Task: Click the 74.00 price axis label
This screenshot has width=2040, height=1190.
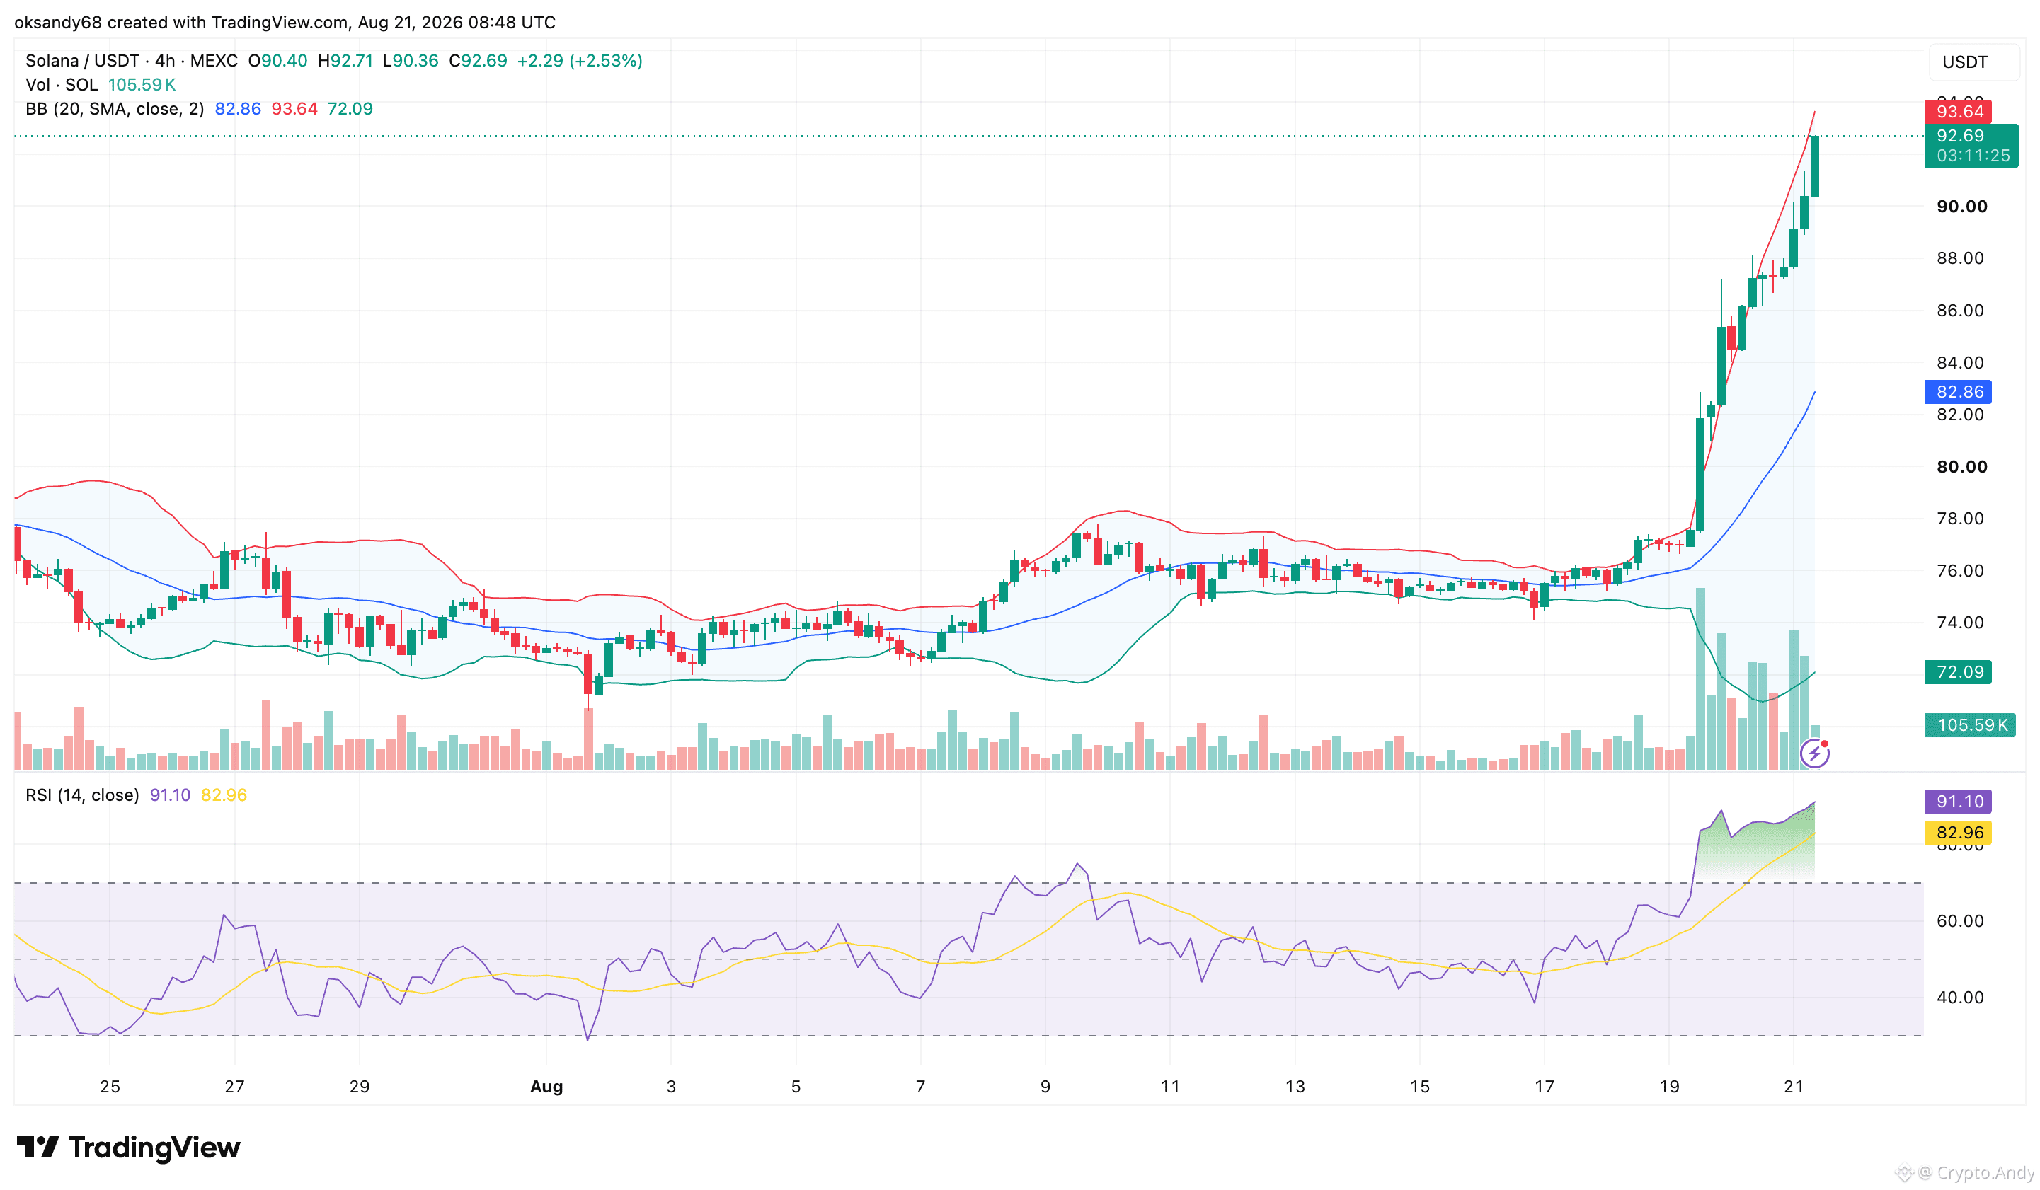Action: click(x=1960, y=622)
